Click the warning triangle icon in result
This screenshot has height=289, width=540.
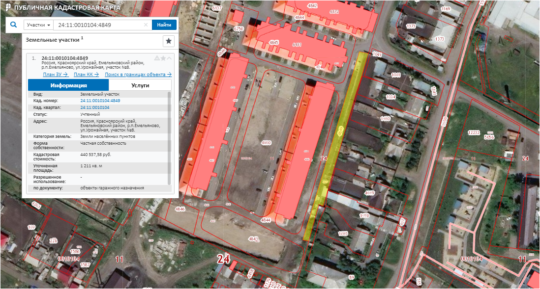[x=157, y=58]
